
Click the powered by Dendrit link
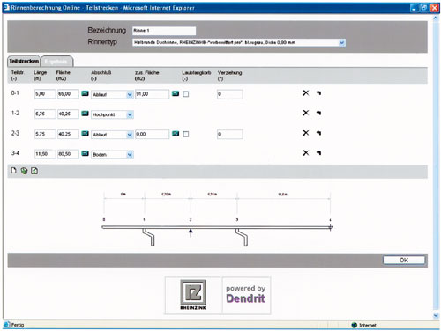[246, 295]
